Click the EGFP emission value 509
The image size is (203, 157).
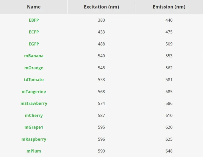point(169,44)
